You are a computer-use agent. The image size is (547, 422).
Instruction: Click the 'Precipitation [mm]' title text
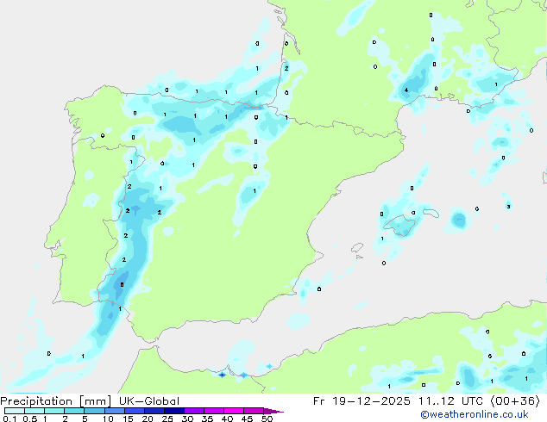[x=55, y=401]
